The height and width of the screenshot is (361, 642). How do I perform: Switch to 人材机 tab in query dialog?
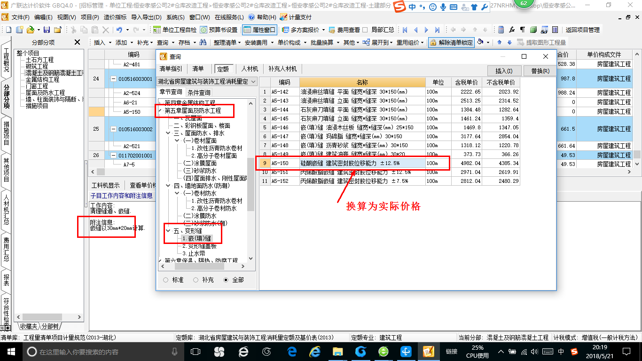[x=250, y=69]
